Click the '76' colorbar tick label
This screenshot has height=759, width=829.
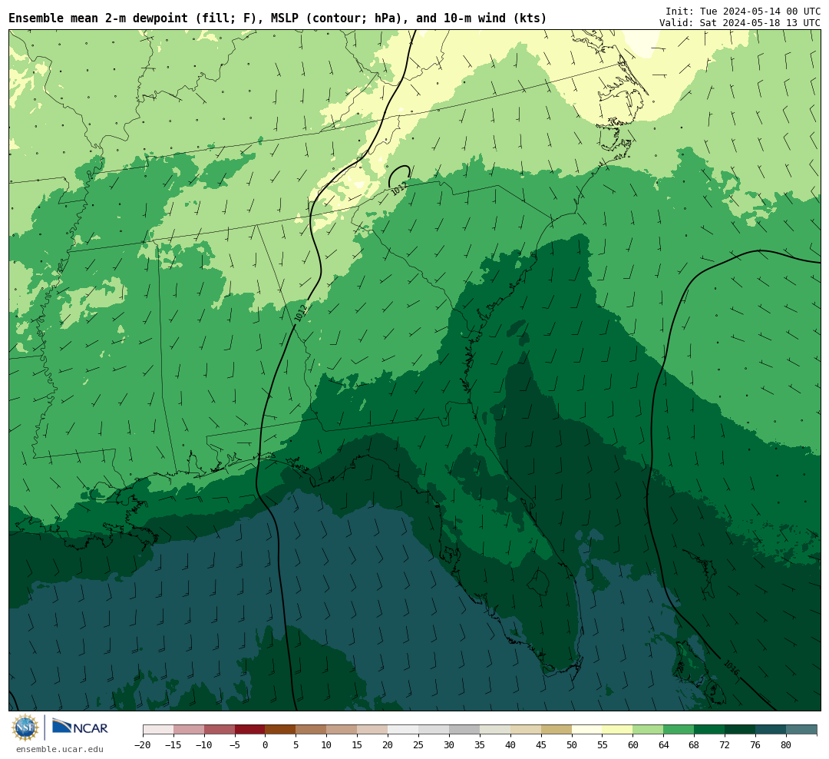point(755,745)
